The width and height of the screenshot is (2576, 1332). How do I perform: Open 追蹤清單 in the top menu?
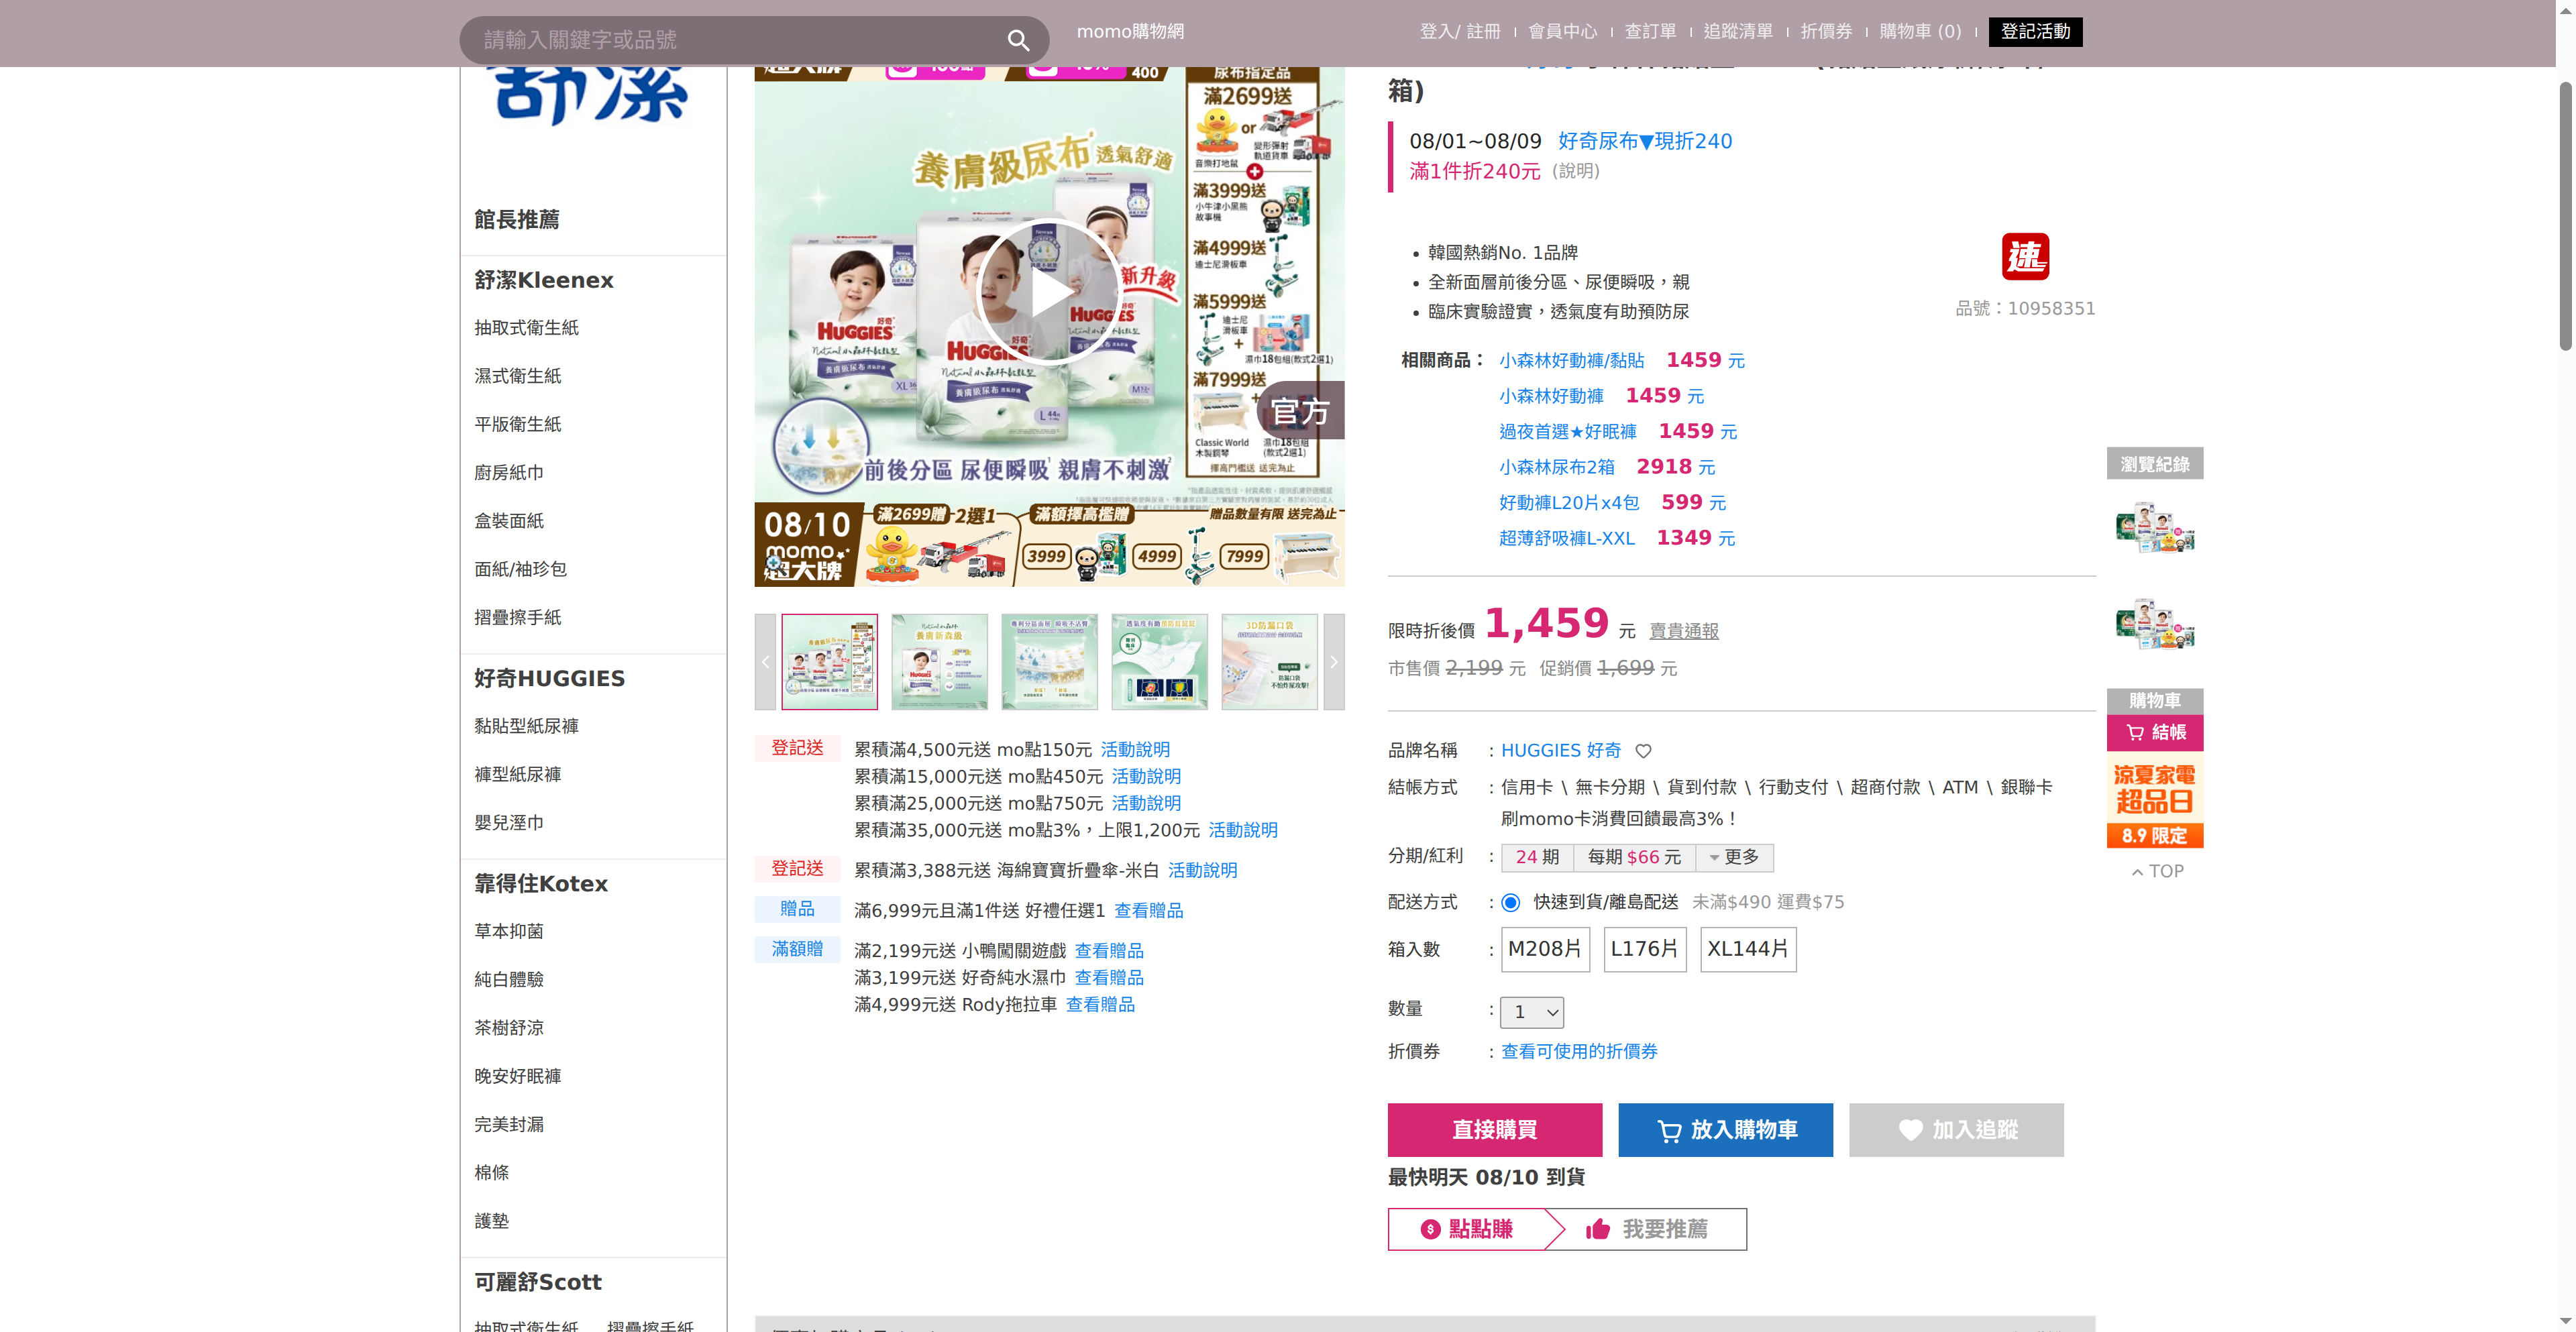tap(1738, 32)
